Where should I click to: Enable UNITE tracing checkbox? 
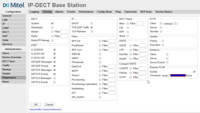point(130,45)
